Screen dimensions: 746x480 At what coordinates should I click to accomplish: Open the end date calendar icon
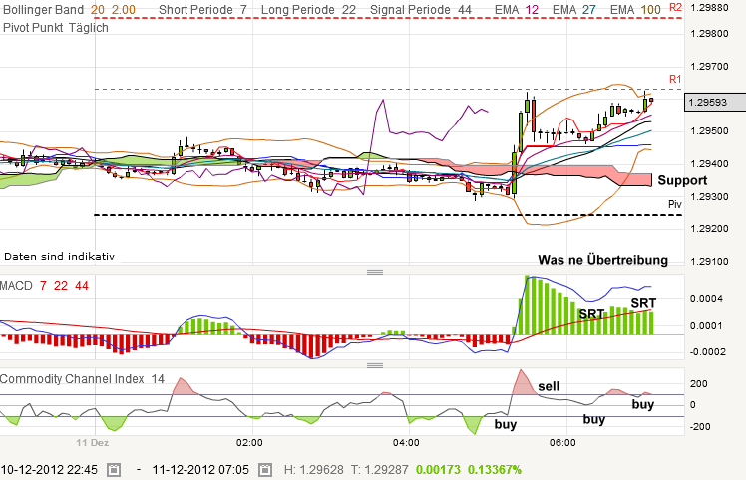pos(265,470)
